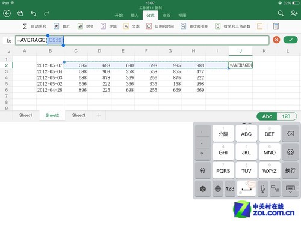Tap cell J2 containing =AVERAGE(
This screenshot has height=225, width=301.
241,65
